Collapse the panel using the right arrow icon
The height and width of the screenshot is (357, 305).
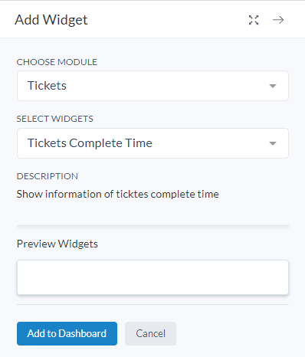point(278,20)
